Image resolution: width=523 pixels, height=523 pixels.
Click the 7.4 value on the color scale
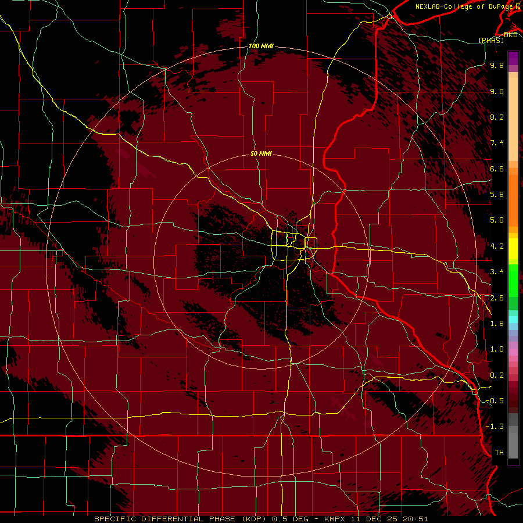point(497,143)
